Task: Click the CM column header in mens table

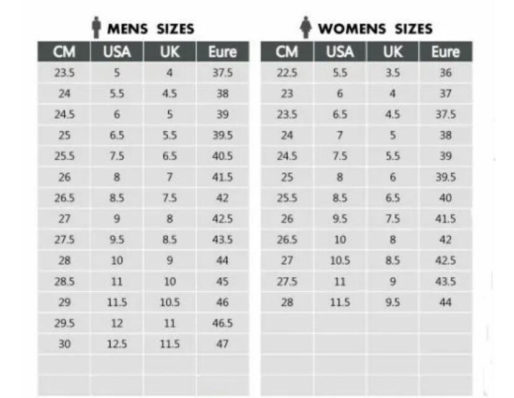Action: [x=64, y=52]
